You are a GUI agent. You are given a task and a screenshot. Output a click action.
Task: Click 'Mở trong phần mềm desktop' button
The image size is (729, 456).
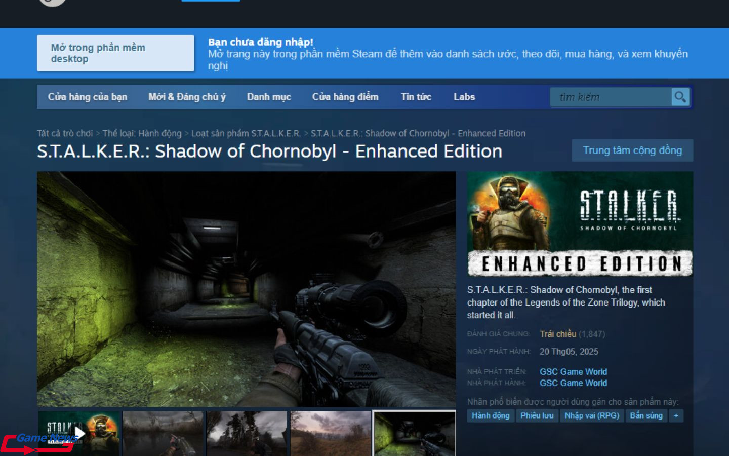pos(115,53)
